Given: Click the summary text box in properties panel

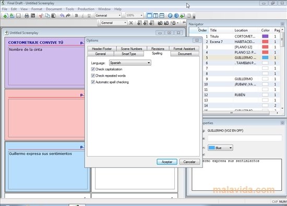Looking at the screenshot, I should (x=236, y=175).
